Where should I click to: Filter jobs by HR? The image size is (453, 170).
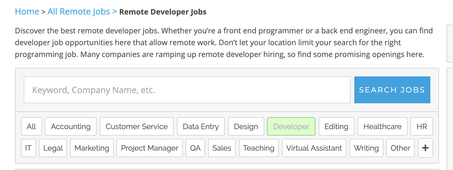click(422, 126)
